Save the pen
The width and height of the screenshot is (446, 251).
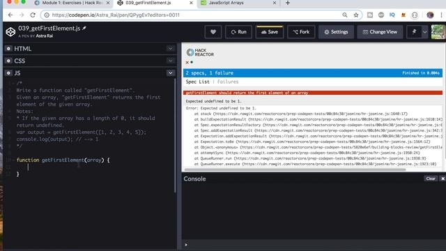pyautogui.click(x=270, y=32)
